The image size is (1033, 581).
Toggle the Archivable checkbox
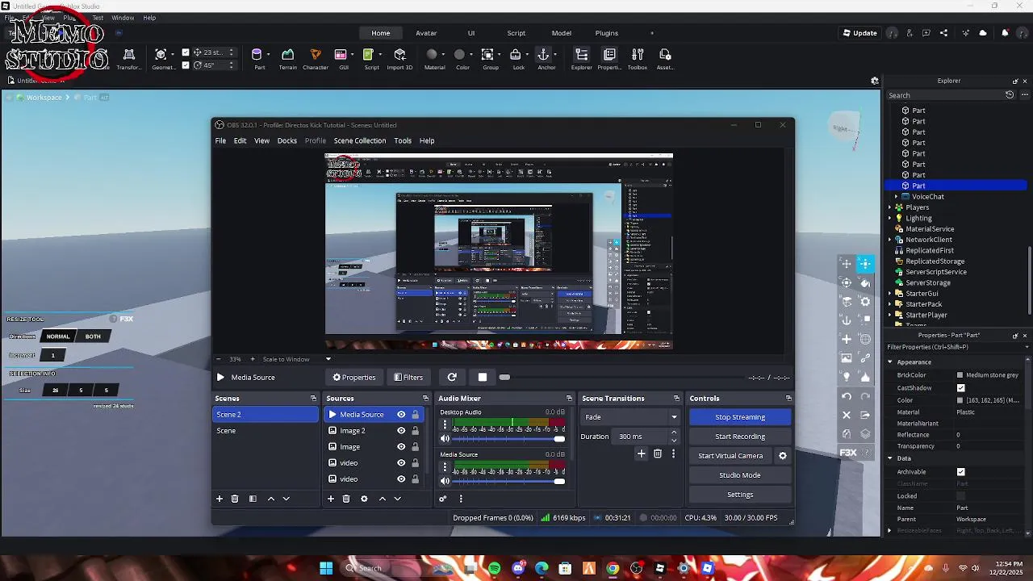click(960, 472)
